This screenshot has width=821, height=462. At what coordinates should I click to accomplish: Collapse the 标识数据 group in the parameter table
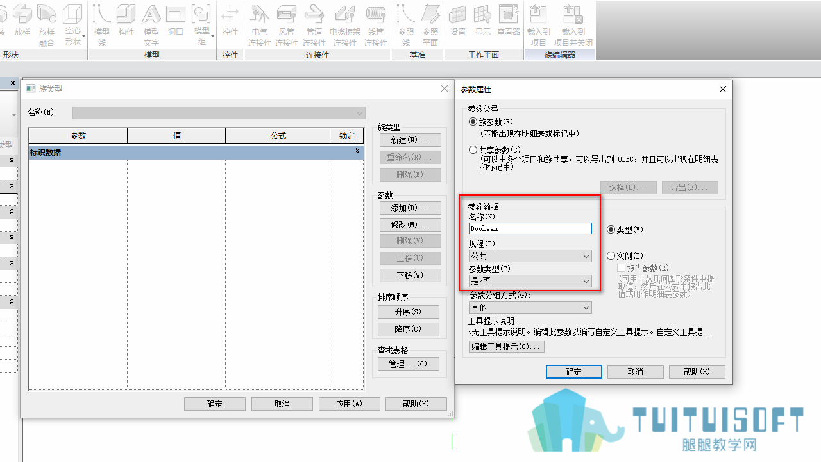pyautogui.click(x=357, y=151)
